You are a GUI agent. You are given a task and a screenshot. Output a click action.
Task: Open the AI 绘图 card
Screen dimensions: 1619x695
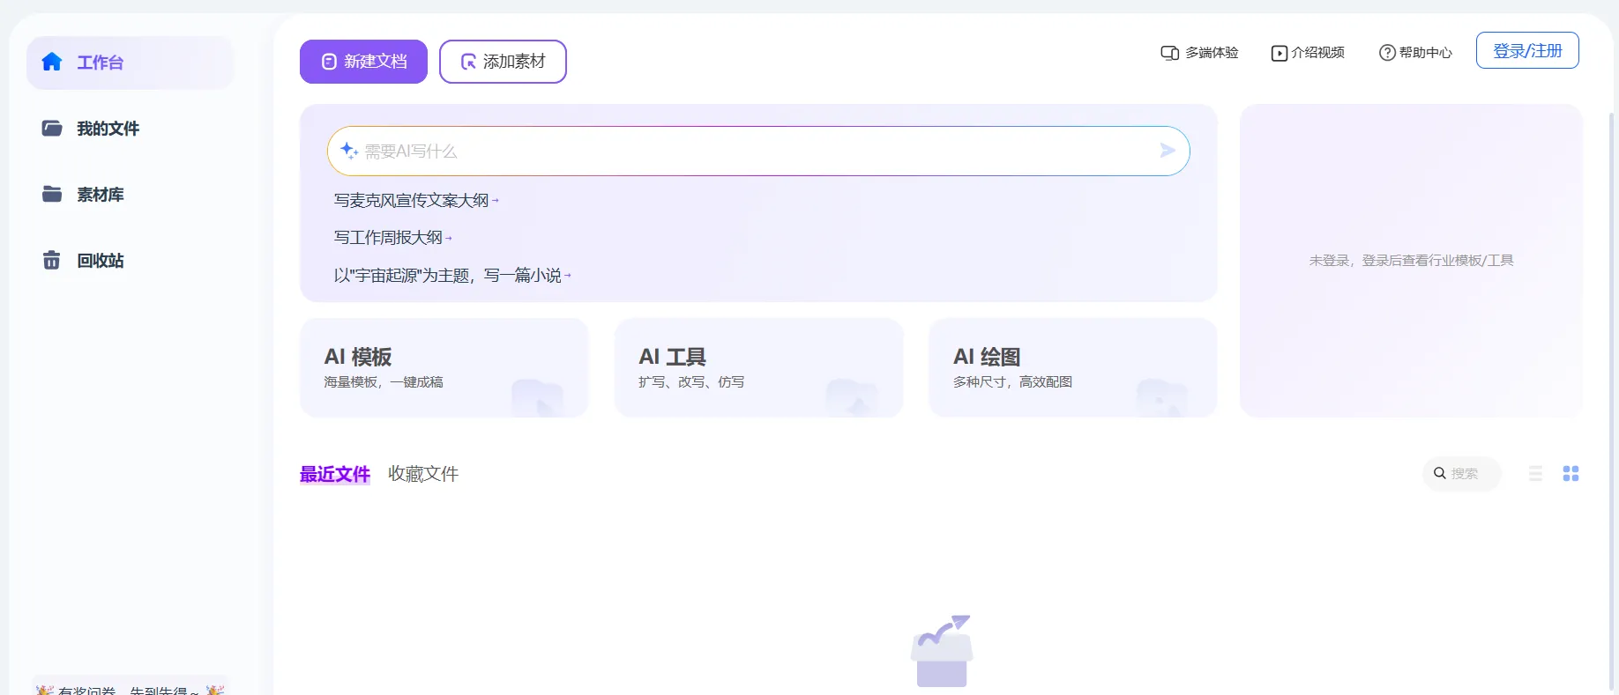point(1072,367)
